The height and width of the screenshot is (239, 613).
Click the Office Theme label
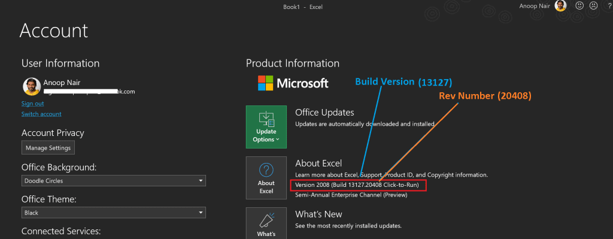click(48, 199)
